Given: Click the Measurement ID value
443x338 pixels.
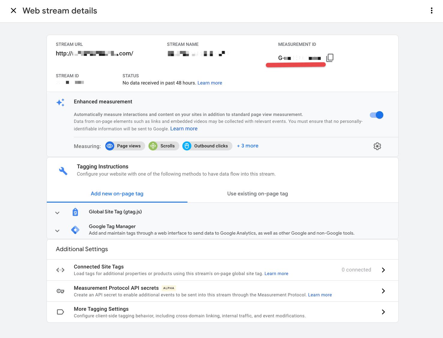Looking at the screenshot, I should (300, 58).
